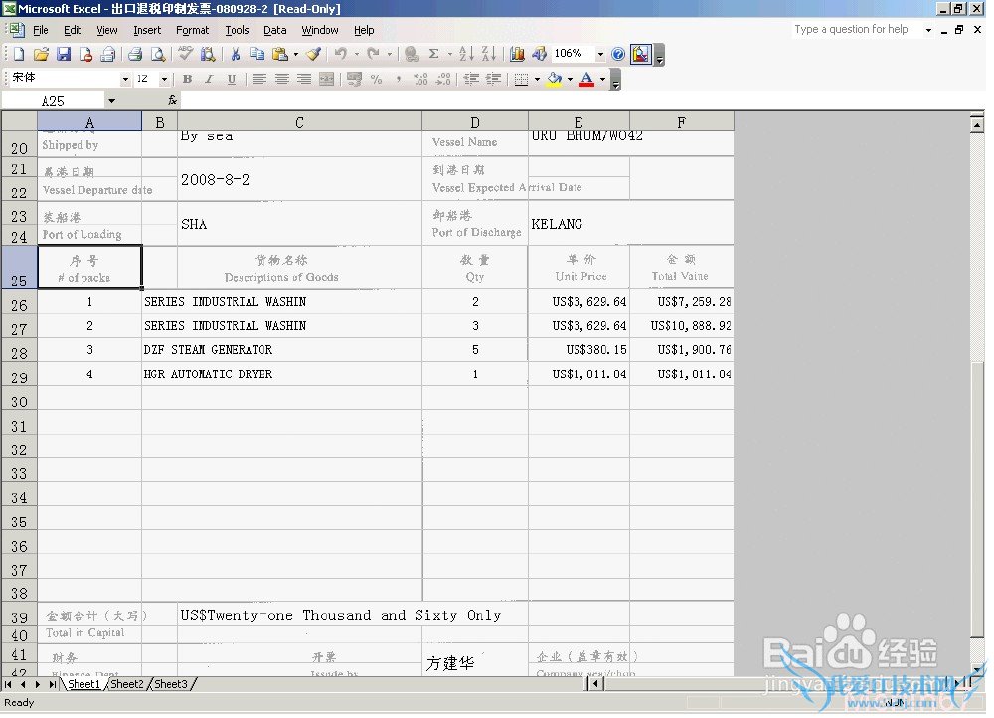
Task: Select HGR AUTOMATIC DRYER cell
Action: pos(281,374)
